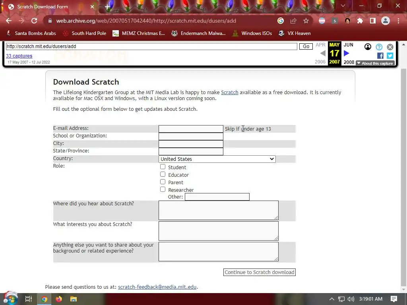
Task: Open Santa Bombs Arabs bookmark
Action: coord(31,33)
